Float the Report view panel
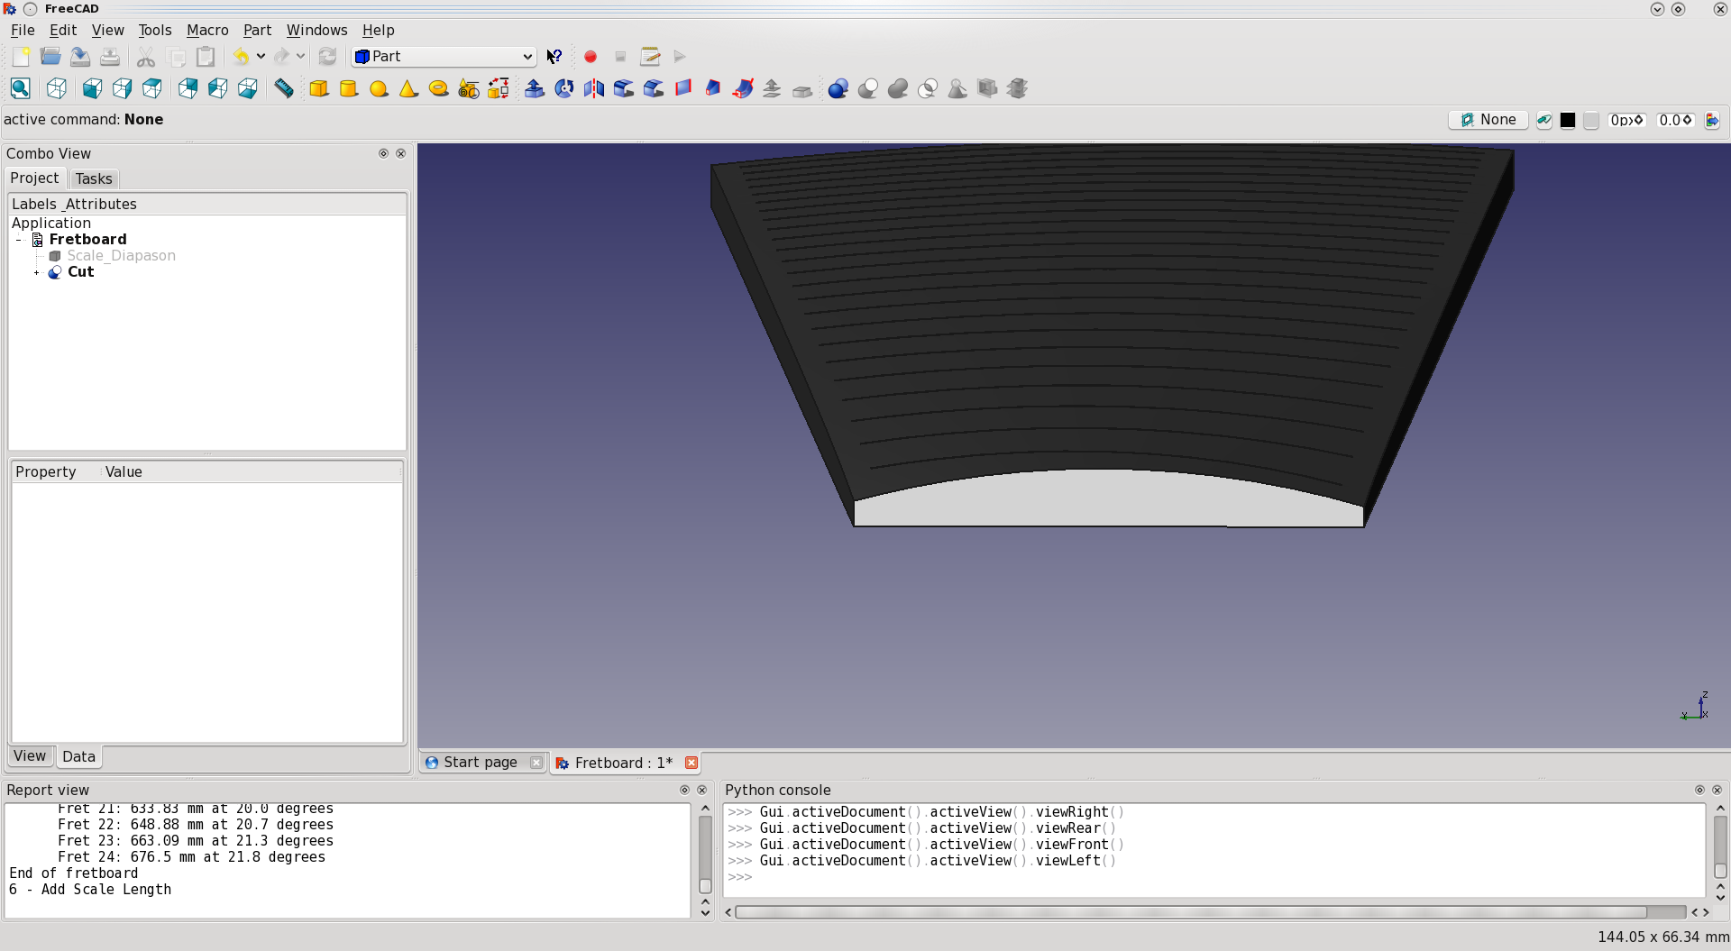This screenshot has width=1731, height=951. (684, 790)
